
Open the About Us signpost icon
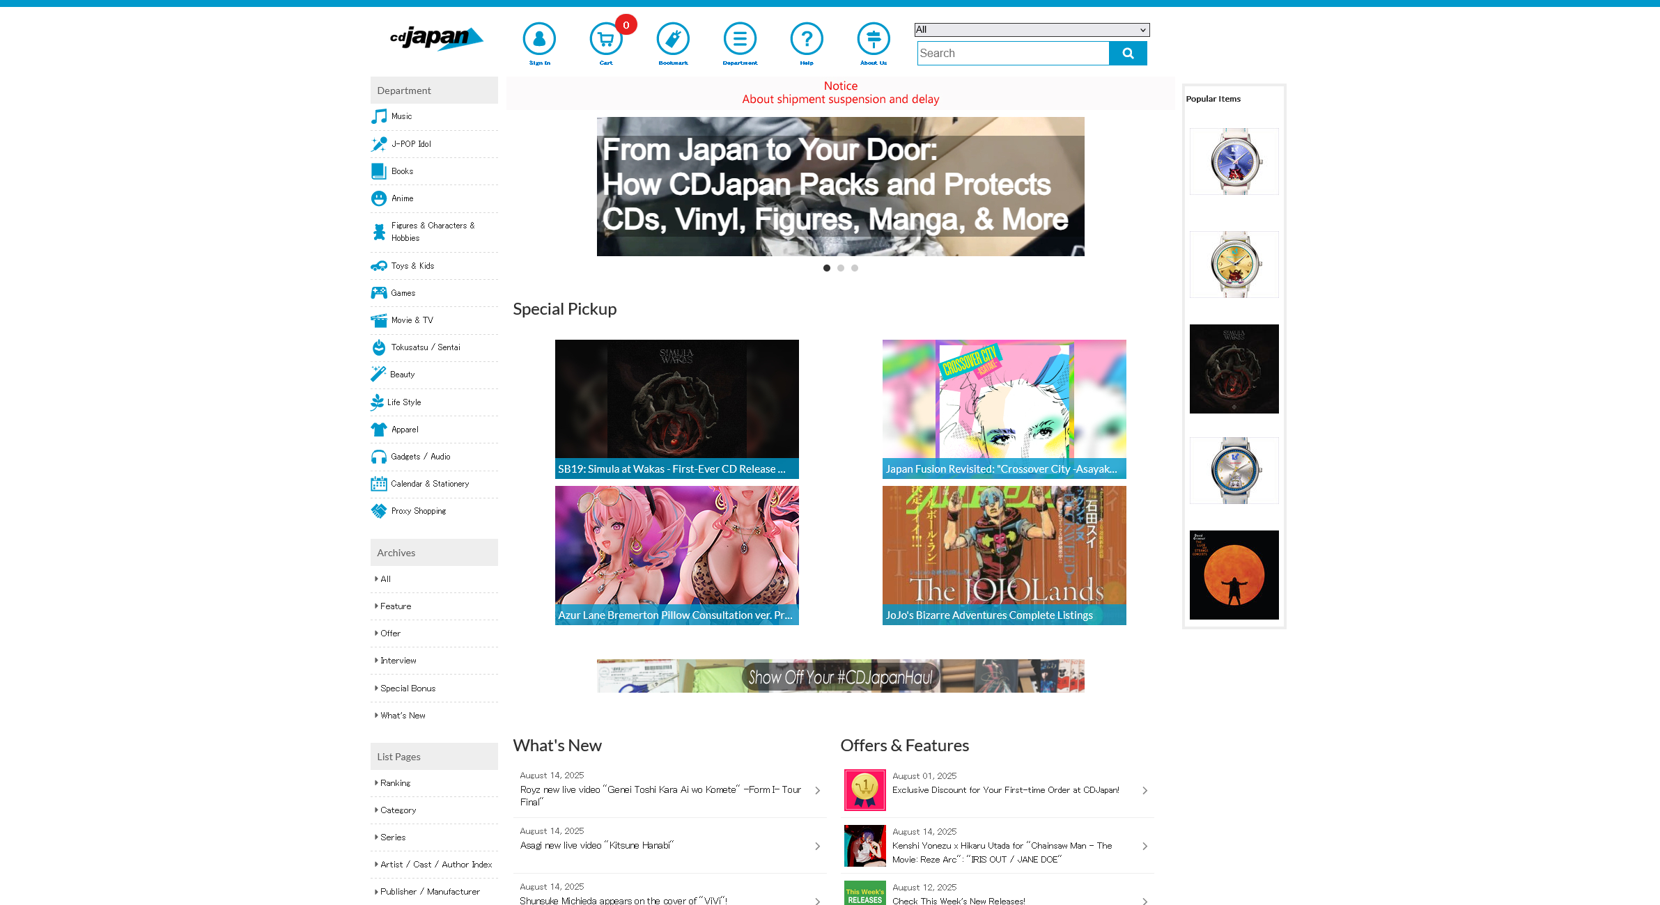tap(874, 39)
